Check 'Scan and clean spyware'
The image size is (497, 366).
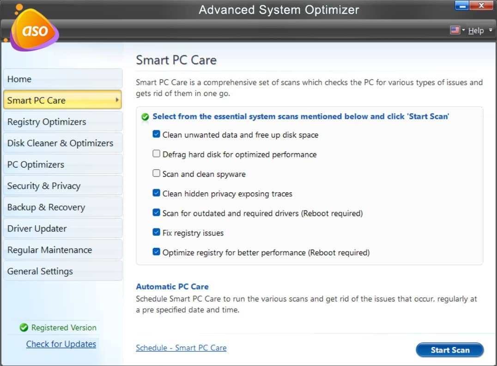(x=157, y=174)
